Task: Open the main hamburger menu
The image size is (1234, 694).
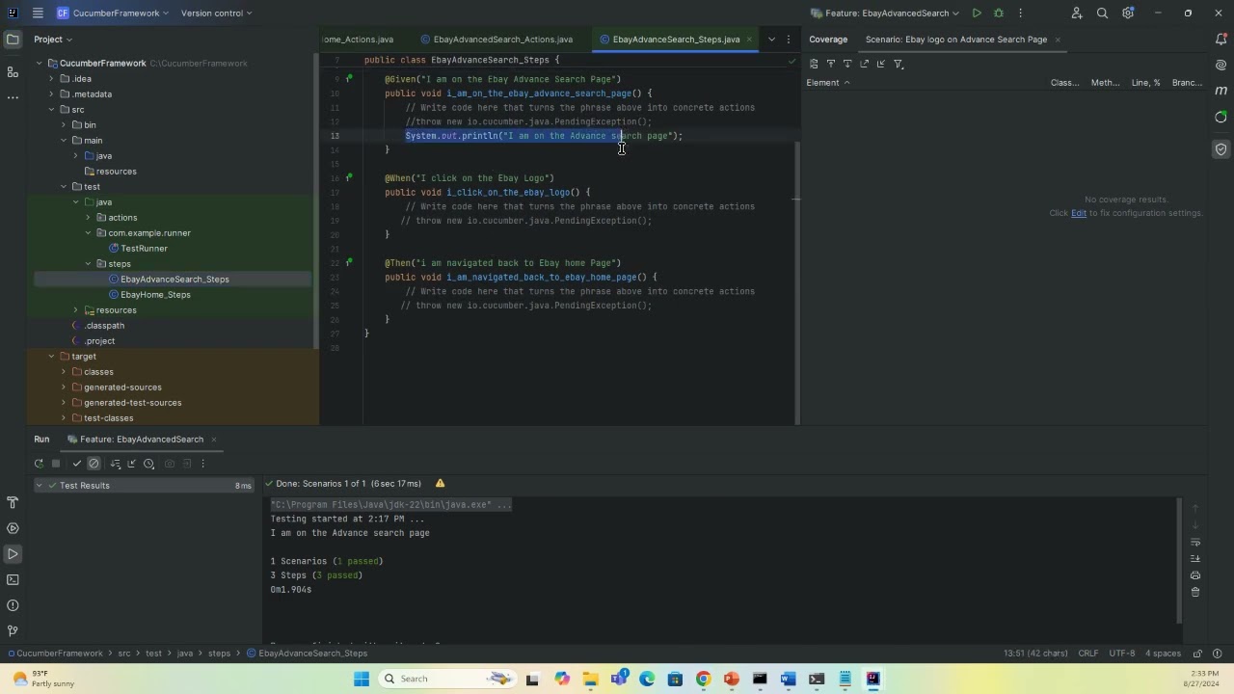Action: [x=38, y=13]
